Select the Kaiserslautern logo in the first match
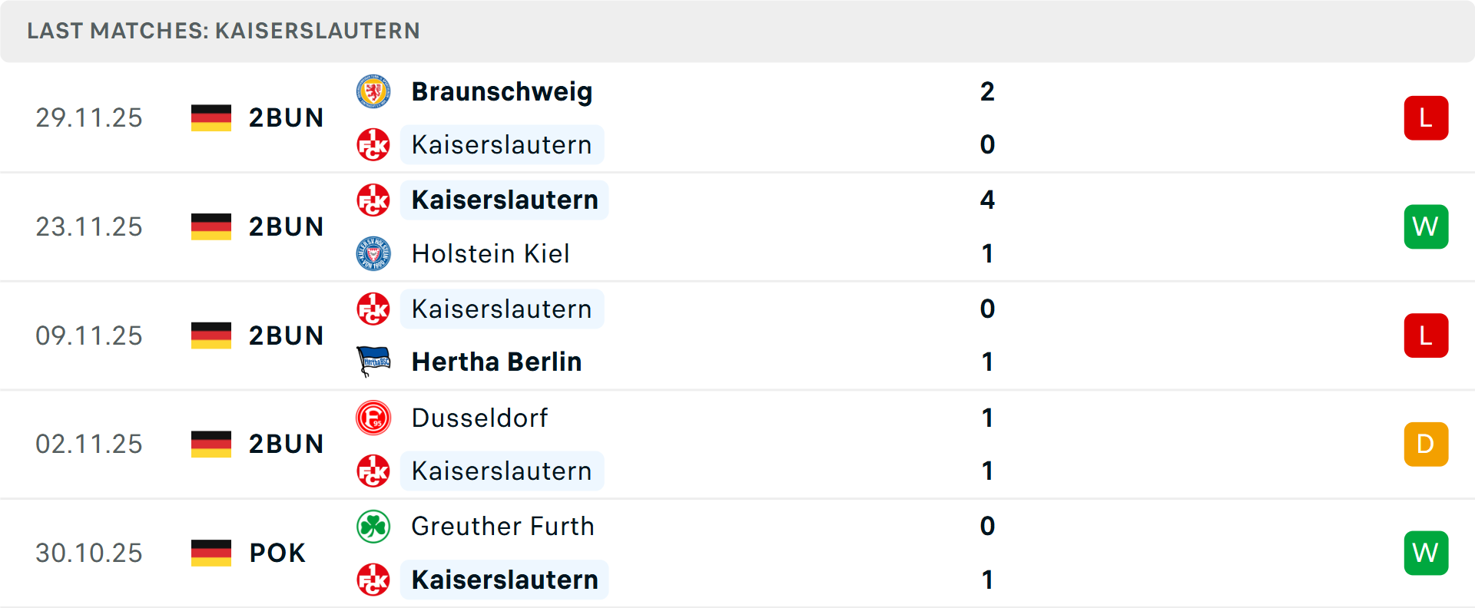Viewport: 1475px width, 608px height. [x=373, y=144]
